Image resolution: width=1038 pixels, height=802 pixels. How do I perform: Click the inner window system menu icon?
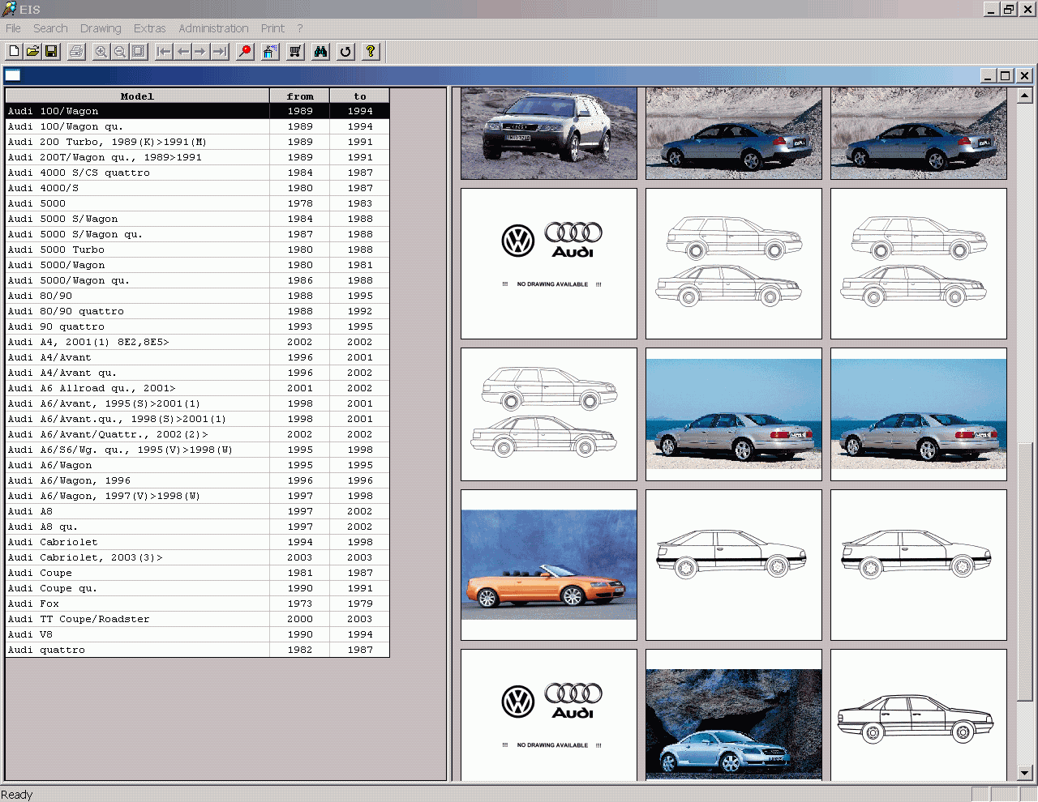[13, 75]
